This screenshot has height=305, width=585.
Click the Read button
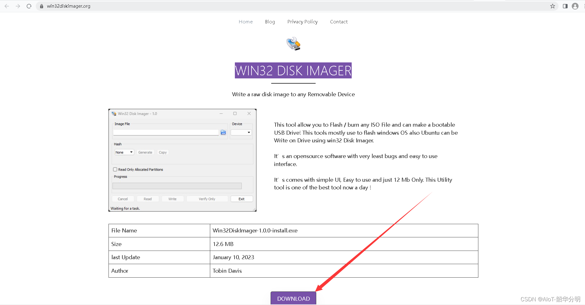[148, 199]
